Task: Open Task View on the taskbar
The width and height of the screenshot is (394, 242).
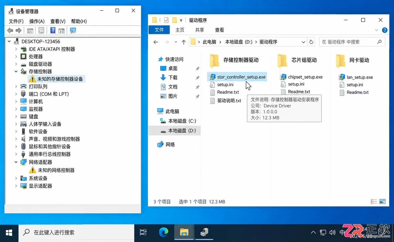Action: 143,232
